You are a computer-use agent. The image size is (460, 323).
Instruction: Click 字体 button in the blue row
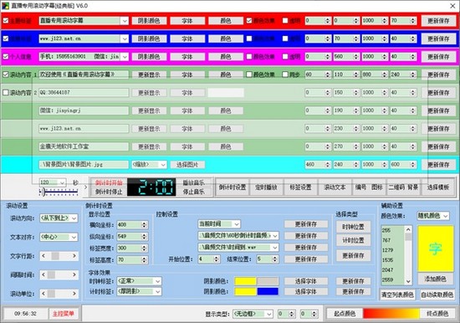coord(187,38)
